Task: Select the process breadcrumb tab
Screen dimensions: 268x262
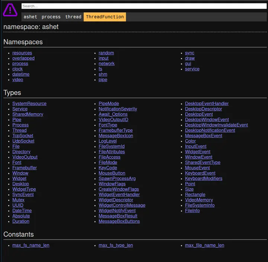Action: [51, 17]
